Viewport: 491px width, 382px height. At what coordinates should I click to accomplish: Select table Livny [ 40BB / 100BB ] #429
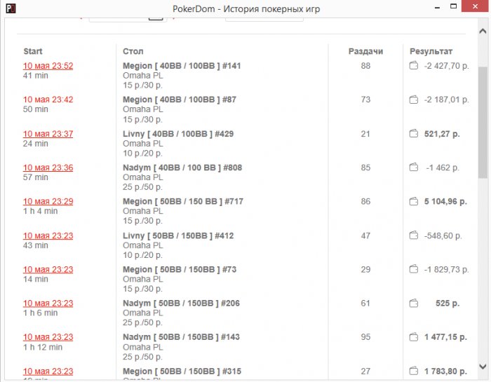point(178,134)
